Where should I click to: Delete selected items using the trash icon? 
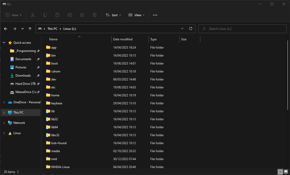95,15
